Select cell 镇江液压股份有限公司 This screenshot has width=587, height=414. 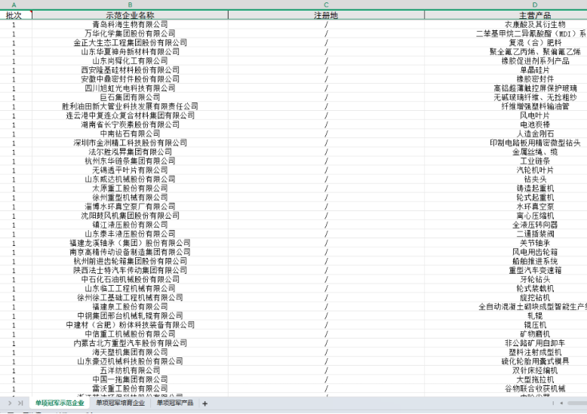point(130,225)
